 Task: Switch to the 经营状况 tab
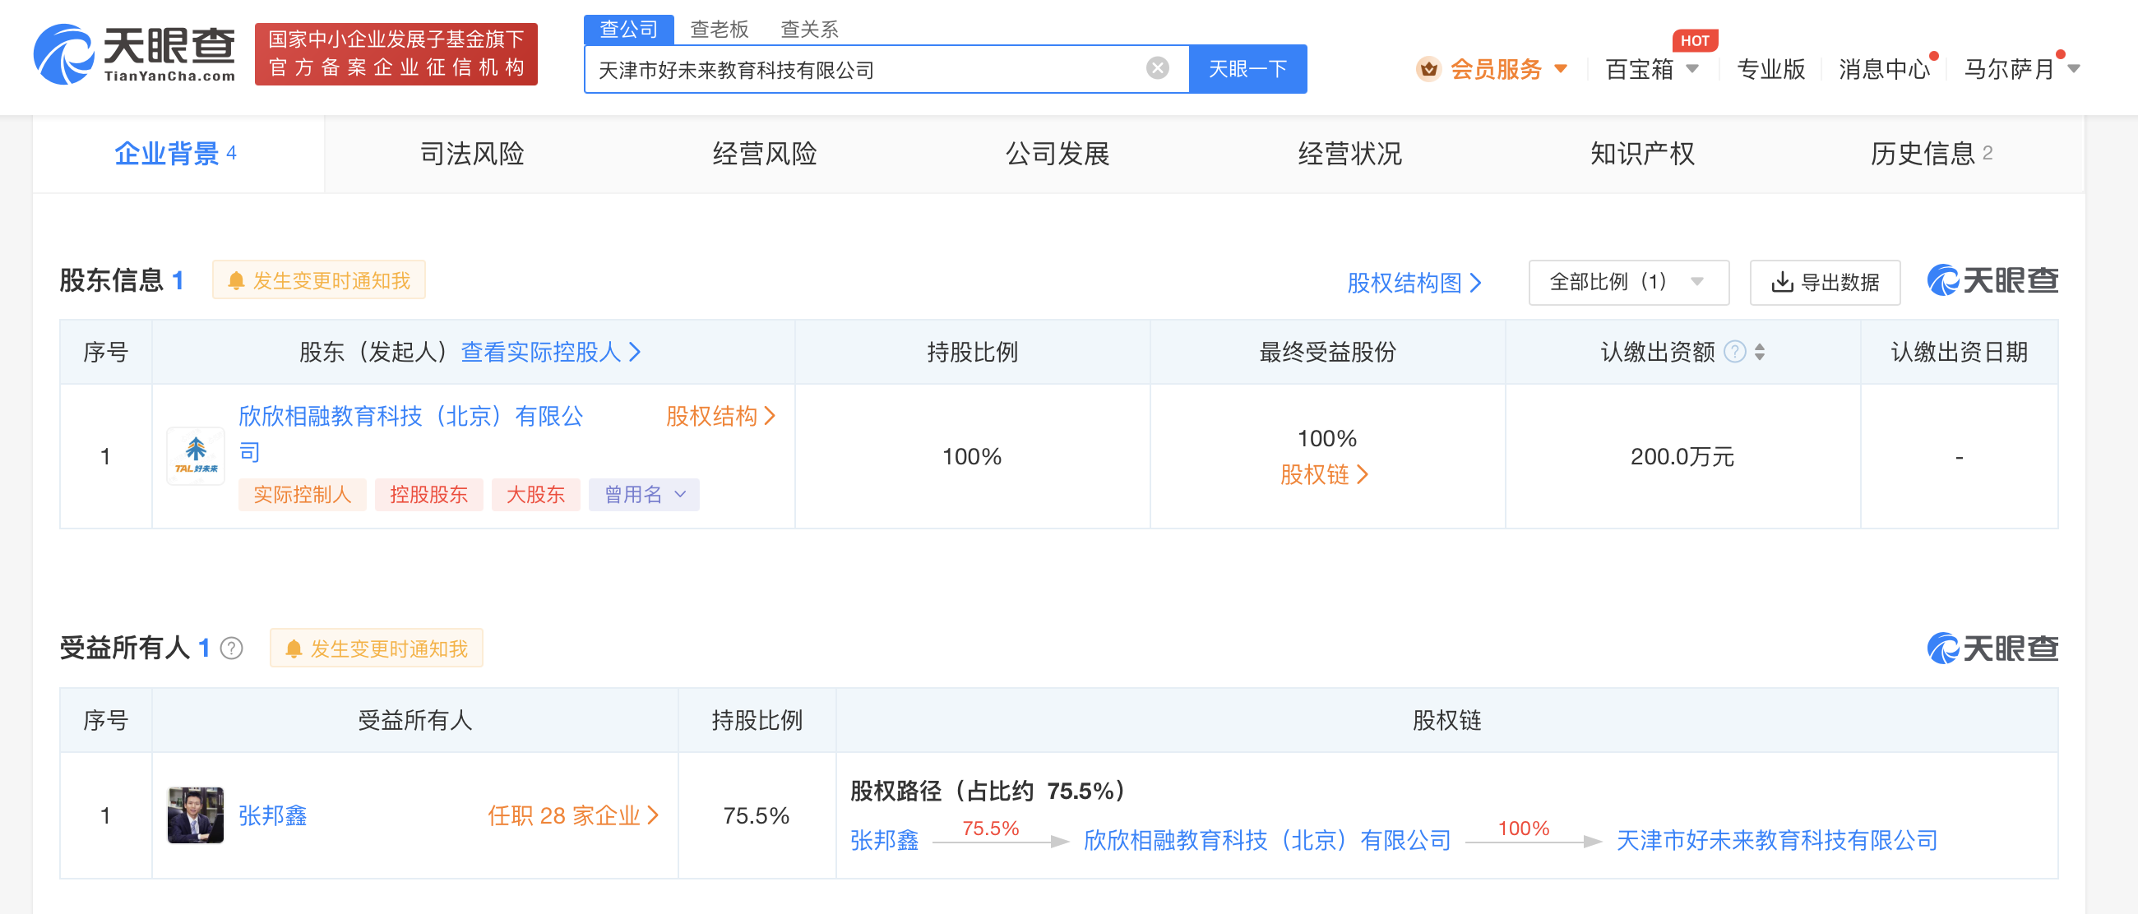(x=1349, y=155)
